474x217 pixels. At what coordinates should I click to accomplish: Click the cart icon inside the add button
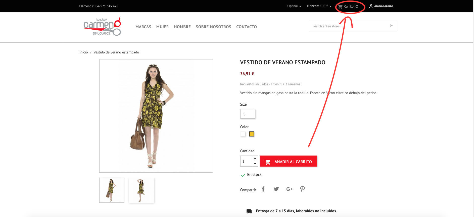268,162
